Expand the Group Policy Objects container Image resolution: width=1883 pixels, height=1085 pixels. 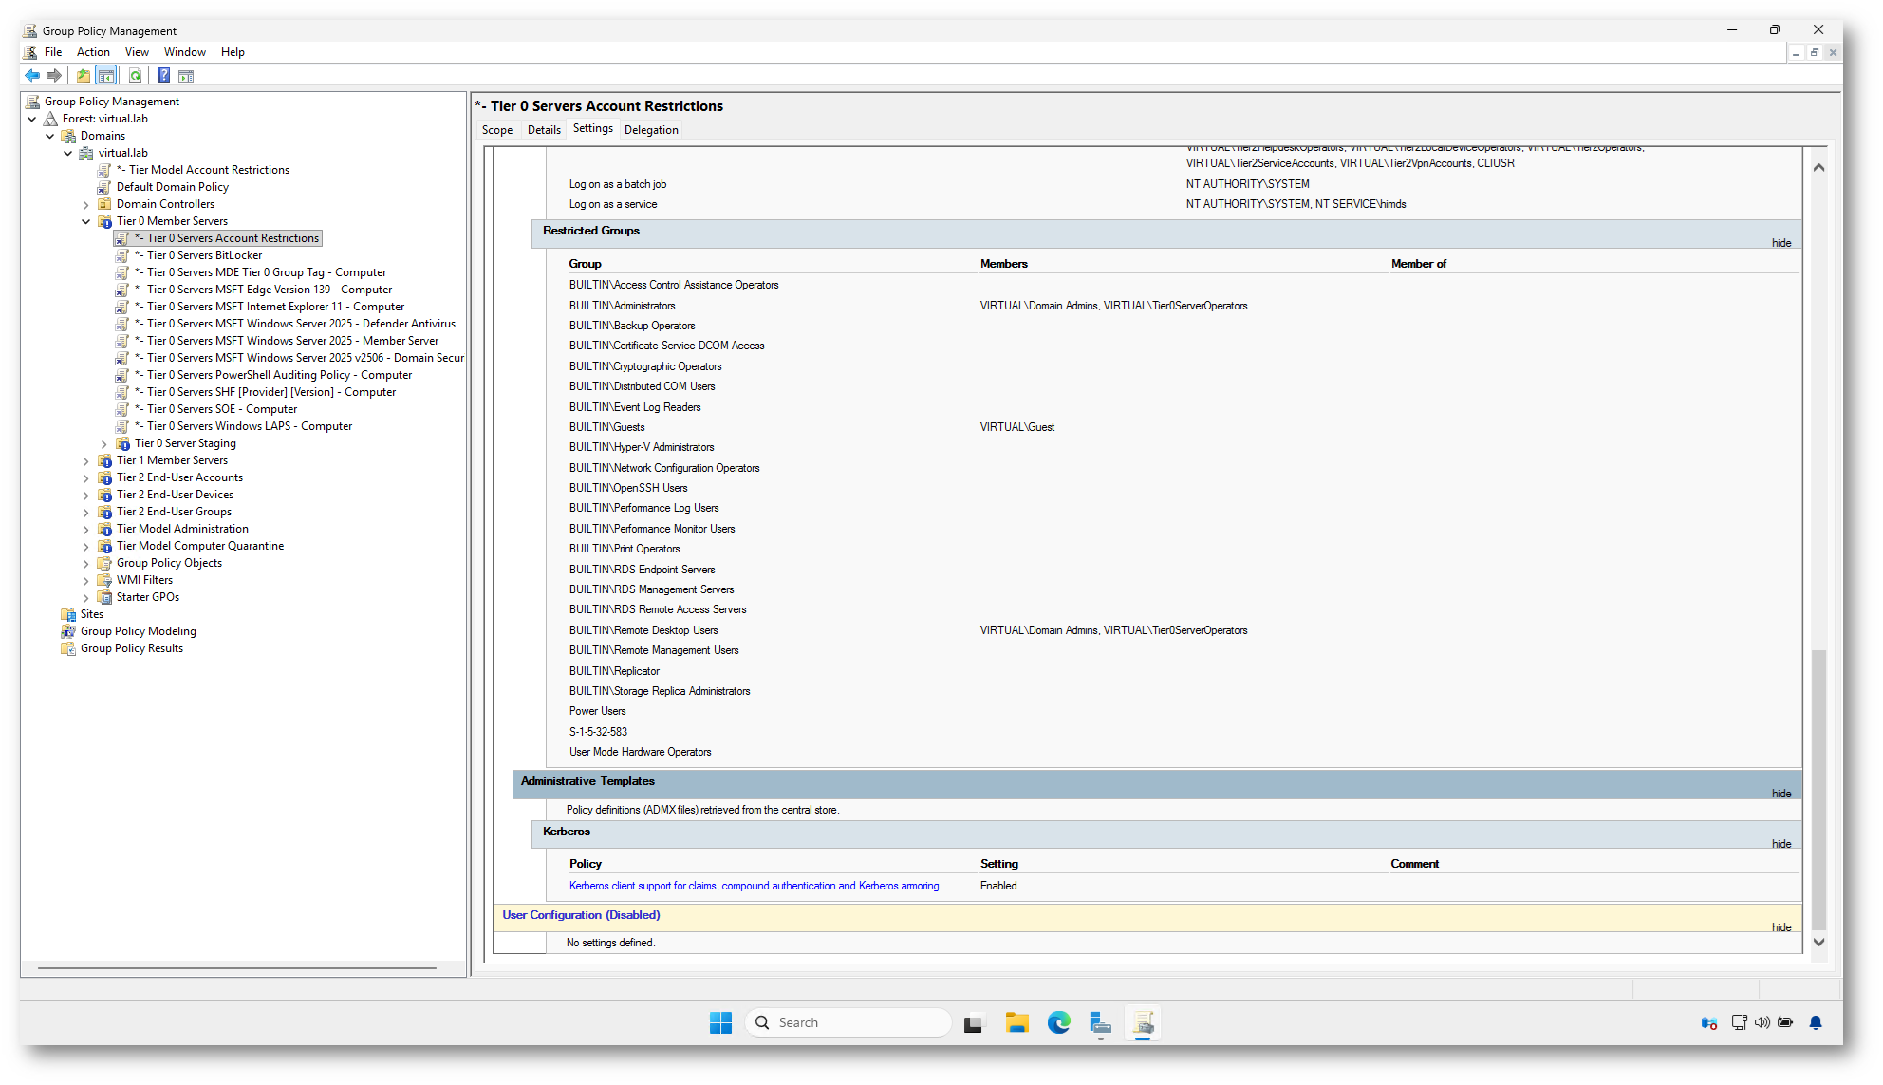pyautogui.click(x=86, y=564)
